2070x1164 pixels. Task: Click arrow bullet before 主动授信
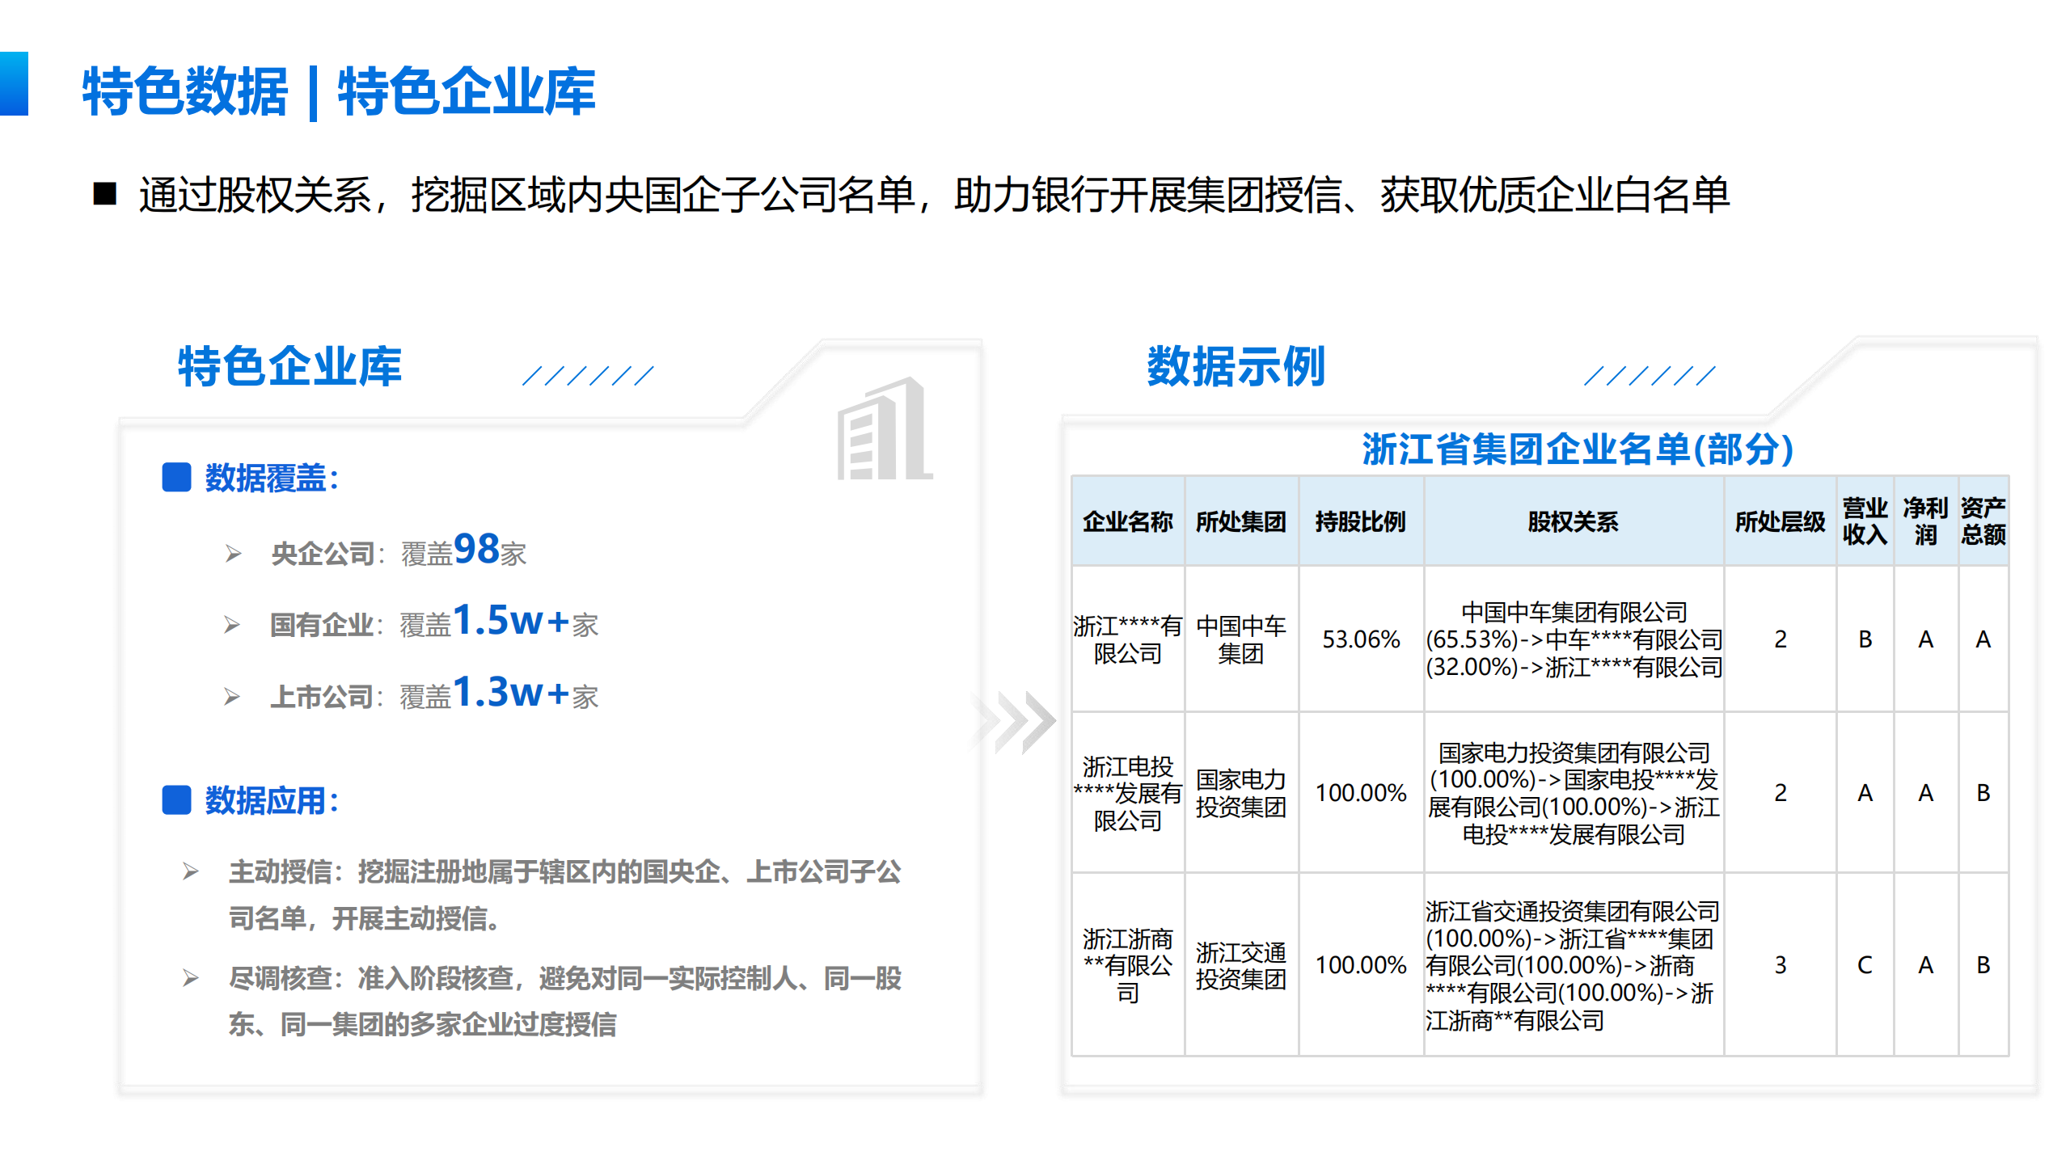pyautogui.click(x=191, y=871)
